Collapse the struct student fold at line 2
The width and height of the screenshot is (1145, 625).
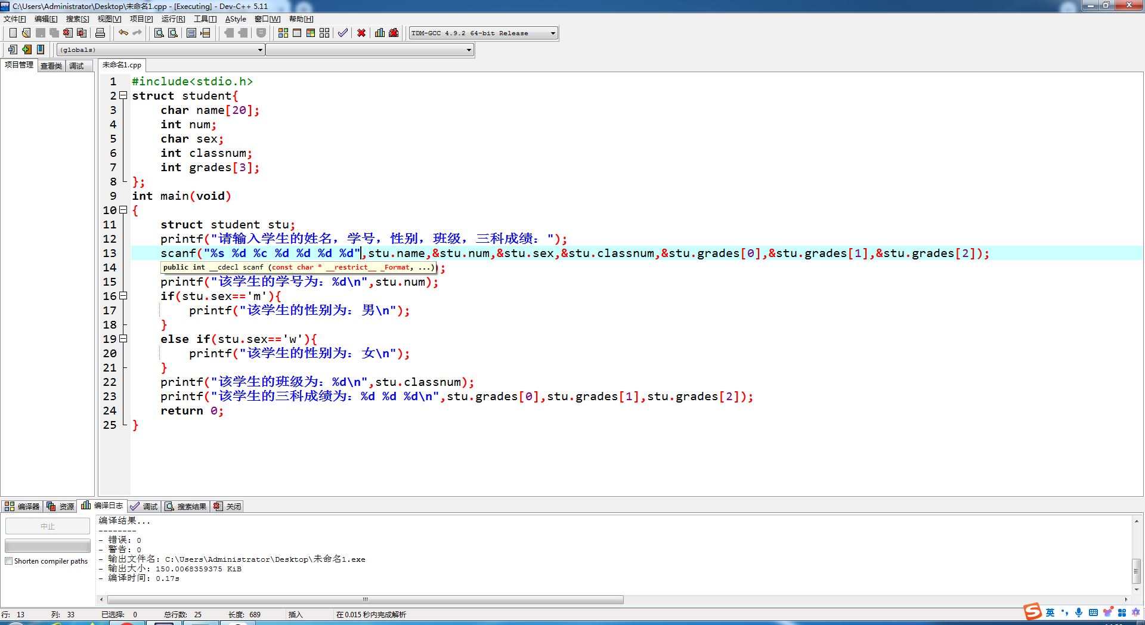click(123, 95)
